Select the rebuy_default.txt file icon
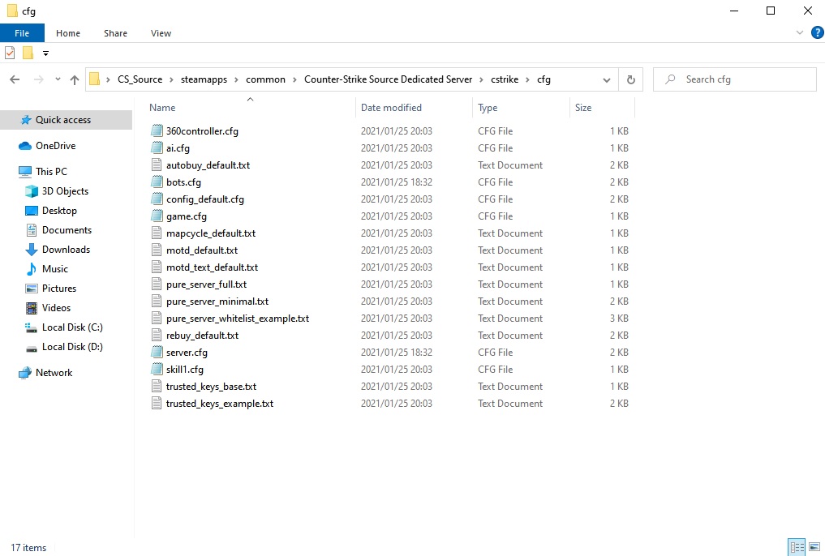The height and width of the screenshot is (556, 825). click(157, 336)
